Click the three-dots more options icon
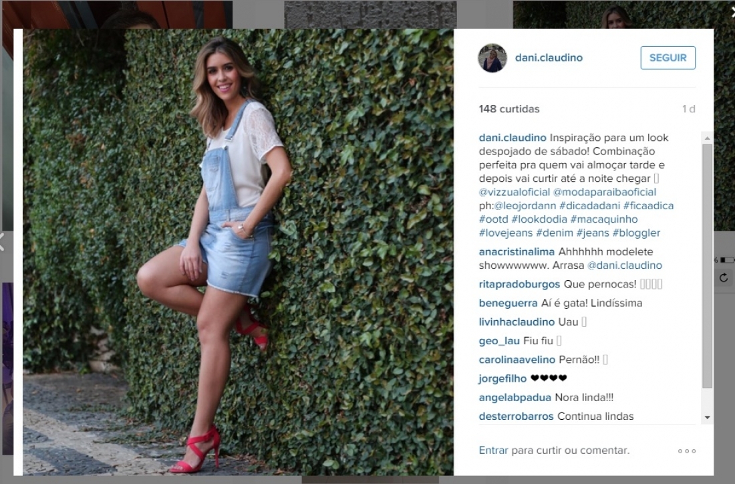Image resolution: width=735 pixels, height=484 pixels. pyautogui.click(x=687, y=451)
